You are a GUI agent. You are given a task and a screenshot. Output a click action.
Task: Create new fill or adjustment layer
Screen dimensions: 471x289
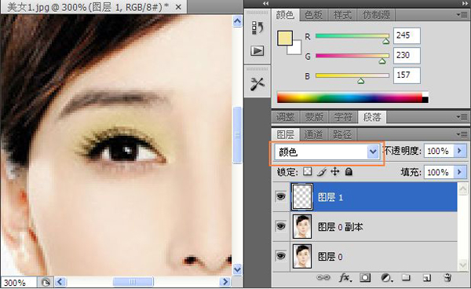386,277
